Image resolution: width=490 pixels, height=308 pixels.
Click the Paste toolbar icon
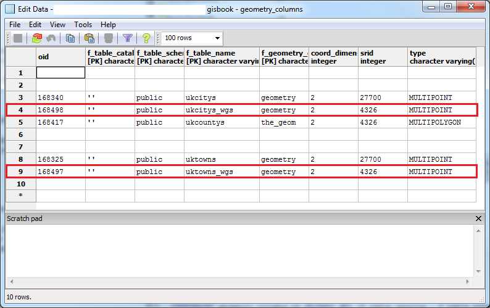pos(89,38)
